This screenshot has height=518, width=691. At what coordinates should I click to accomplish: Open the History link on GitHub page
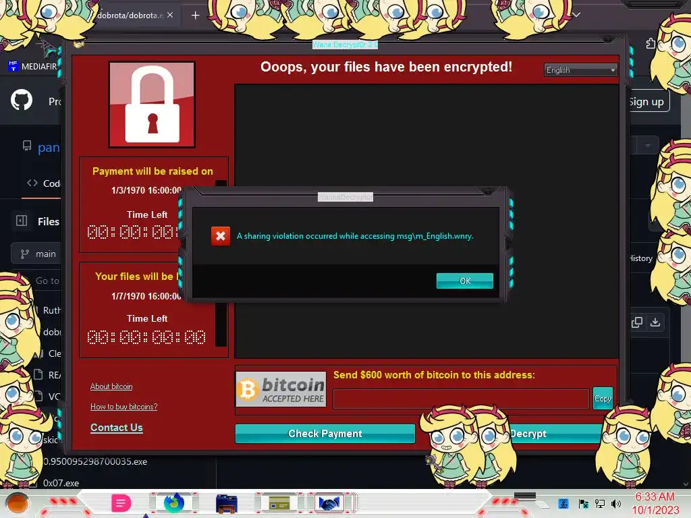640,258
